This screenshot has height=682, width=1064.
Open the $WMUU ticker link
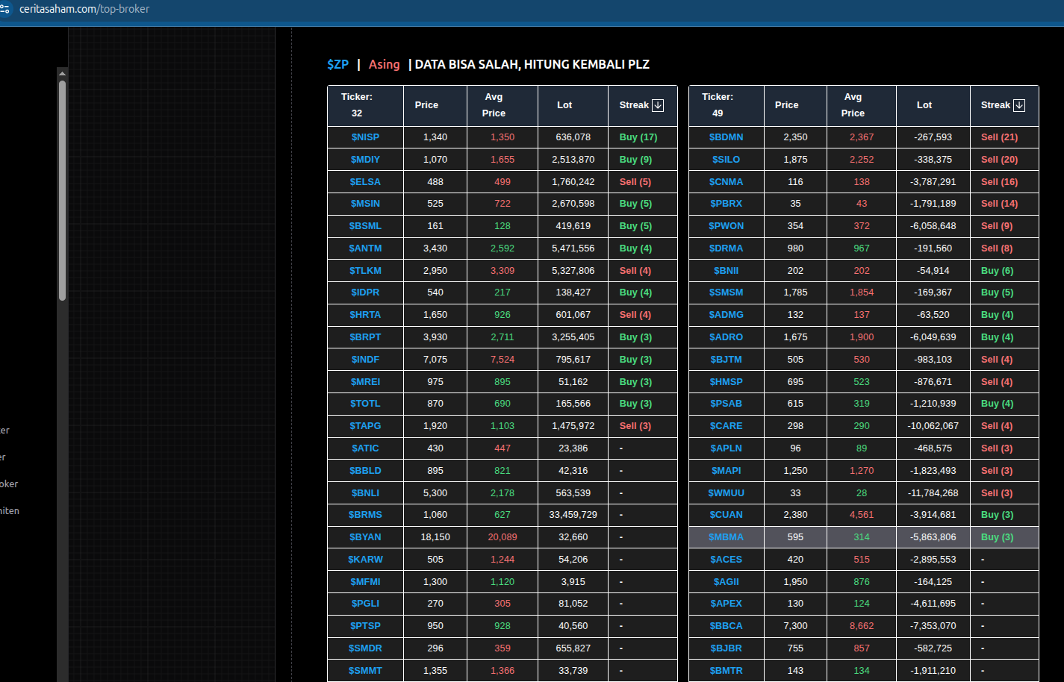(x=727, y=493)
